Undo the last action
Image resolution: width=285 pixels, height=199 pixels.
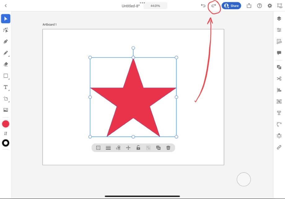[203, 6]
